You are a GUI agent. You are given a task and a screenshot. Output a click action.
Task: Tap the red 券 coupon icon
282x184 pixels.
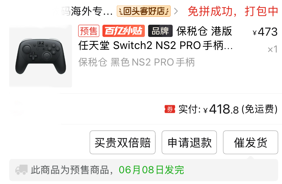point(170,109)
